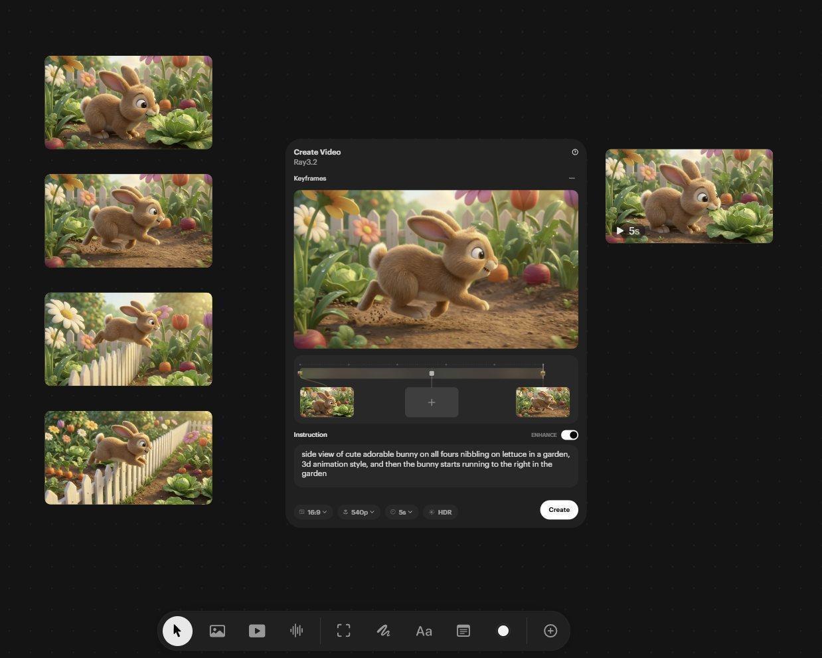Viewport: 822px width, 658px height.
Task: Click the middle timeline handle
Action: tap(432, 373)
